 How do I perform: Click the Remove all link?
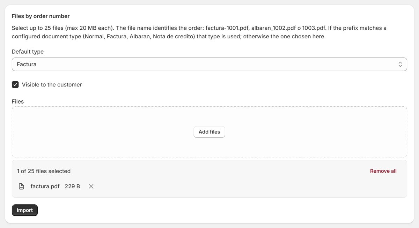[x=383, y=171]
